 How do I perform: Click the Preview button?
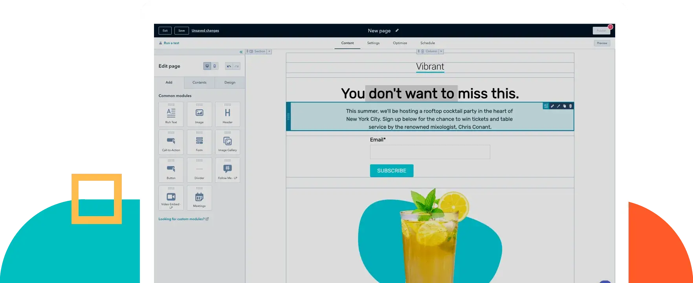tap(602, 43)
